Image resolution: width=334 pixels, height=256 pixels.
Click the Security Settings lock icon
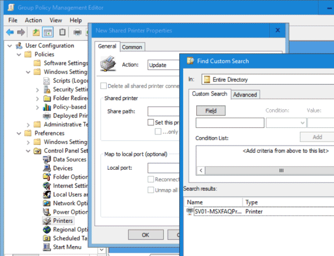coord(46,89)
